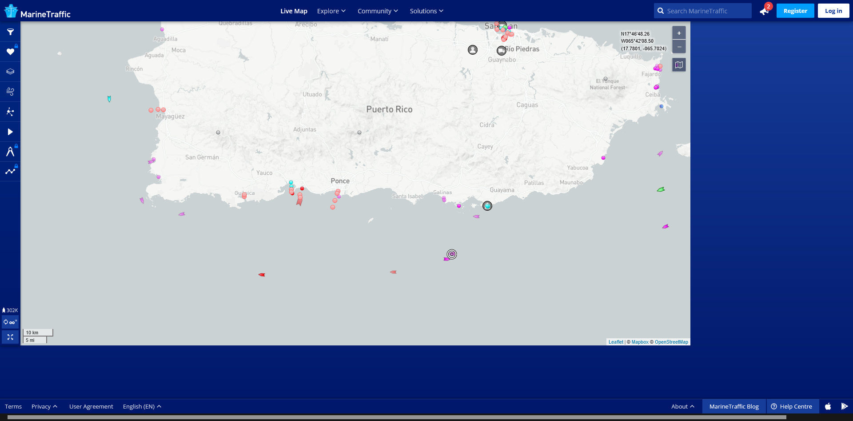Open the map style selector icon
Image resolution: width=853 pixels, height=421 pixels.
coord(679,65)
